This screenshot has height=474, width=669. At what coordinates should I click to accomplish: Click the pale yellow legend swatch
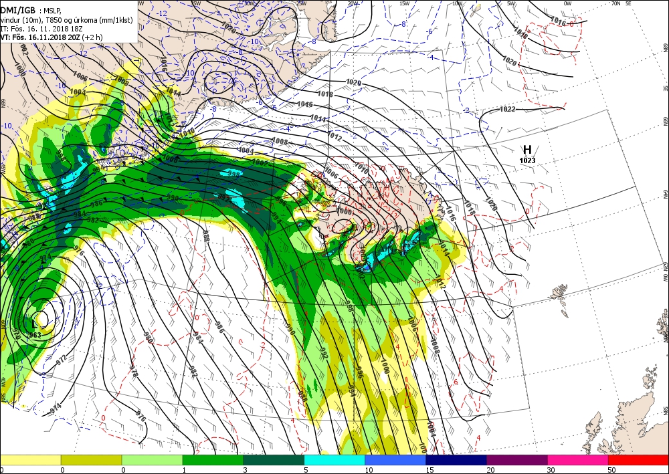(x=30, y=460)
